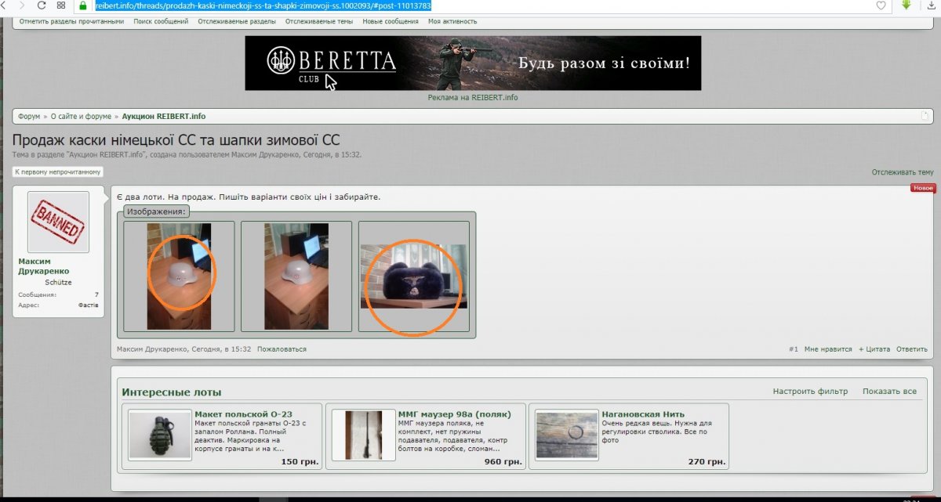Click 'Мне нравится' like link
This screenshot has width=941, height=502.
[827, 349]
